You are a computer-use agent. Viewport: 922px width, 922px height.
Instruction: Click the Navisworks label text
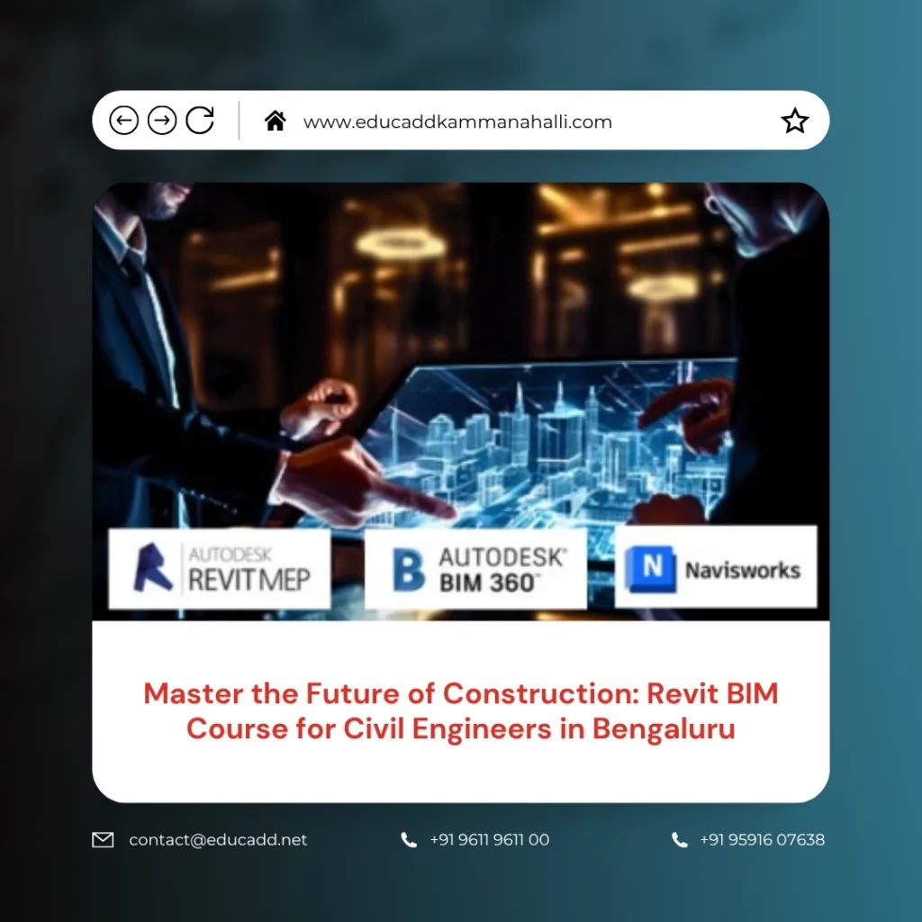(x=744, y=567)
